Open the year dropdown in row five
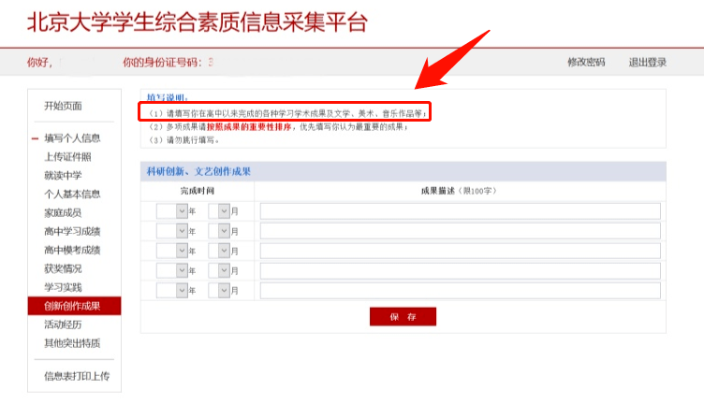The height and width of the screenshot is (404, 704). point(172,291)
